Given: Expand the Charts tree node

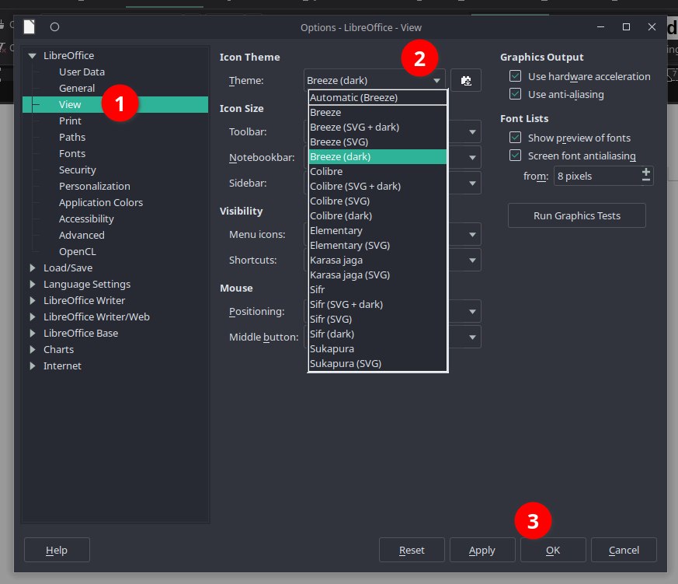Looking at the screenshot, I should (x=33, y=349).
